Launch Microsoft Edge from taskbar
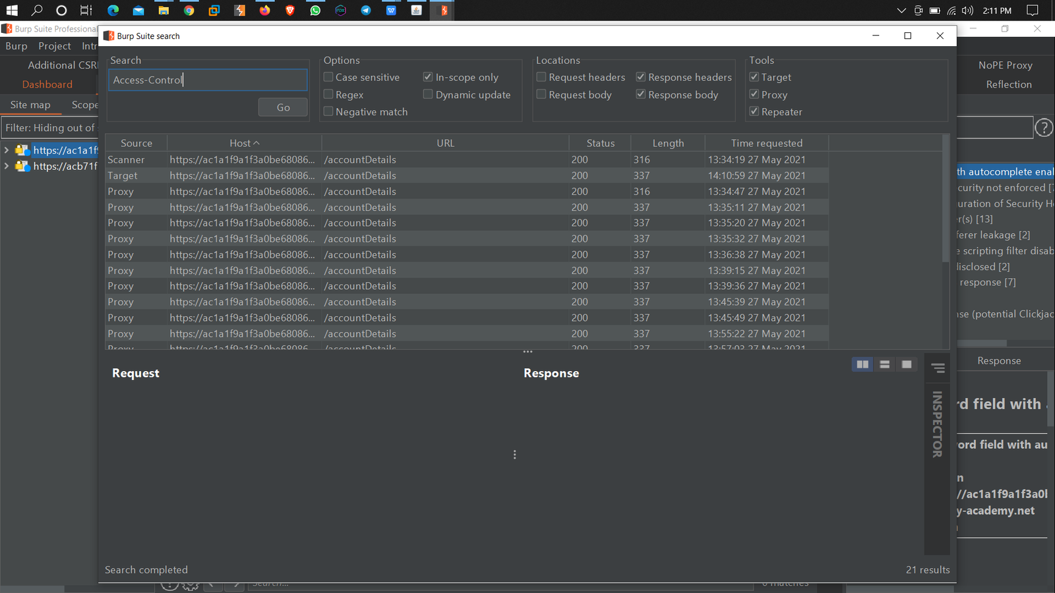The height and width of the screenshot is (593, 1055). (113, 11)
